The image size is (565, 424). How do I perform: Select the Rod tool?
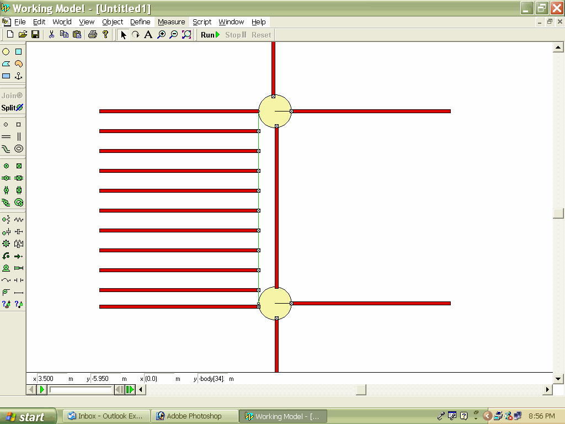[18, 292]
